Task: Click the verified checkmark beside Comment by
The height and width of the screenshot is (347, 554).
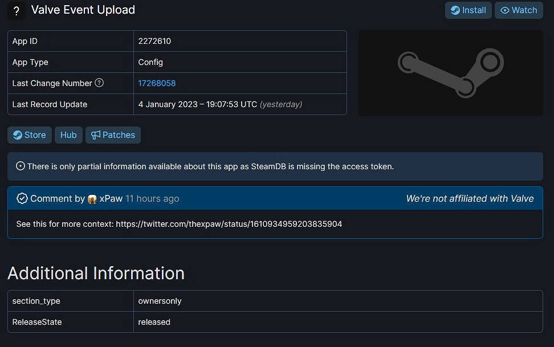Action: coord(22,198)
